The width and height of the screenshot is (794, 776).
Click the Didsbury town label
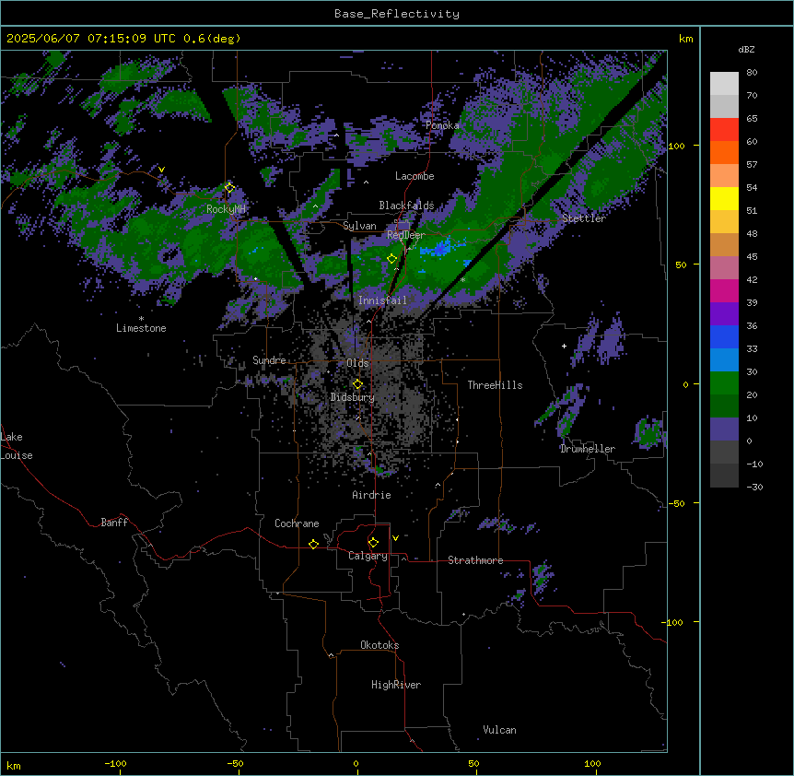(353, 397)
